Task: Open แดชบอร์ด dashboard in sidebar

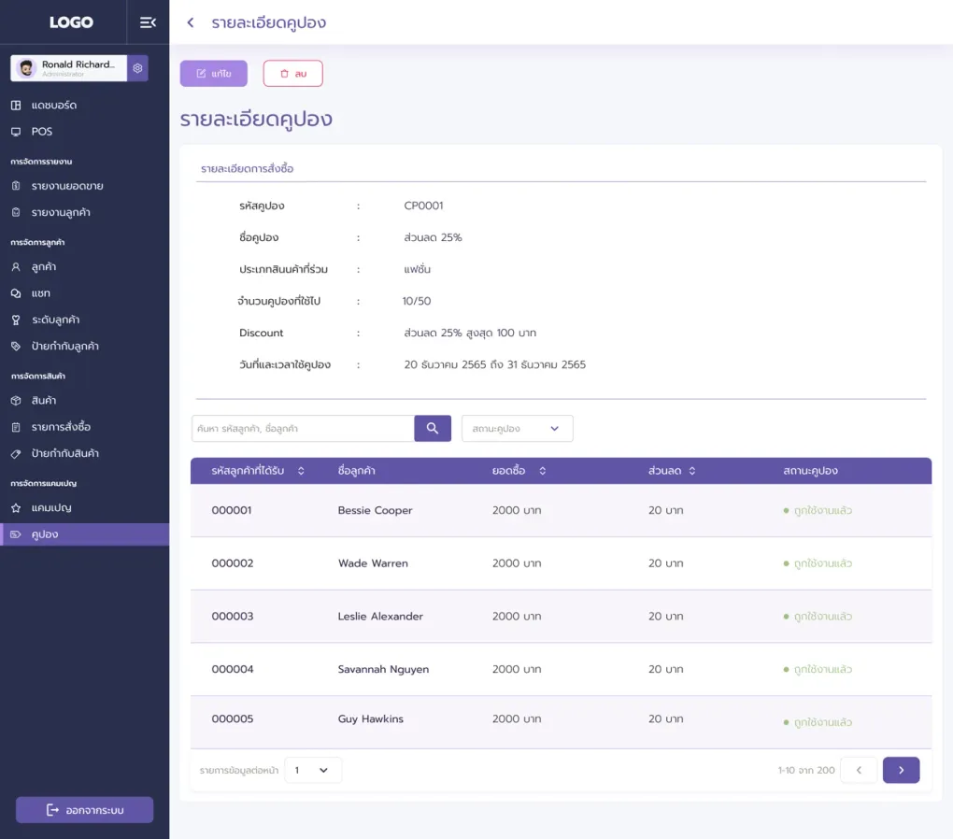Action: pyautogui.click(x=84, y=106)
